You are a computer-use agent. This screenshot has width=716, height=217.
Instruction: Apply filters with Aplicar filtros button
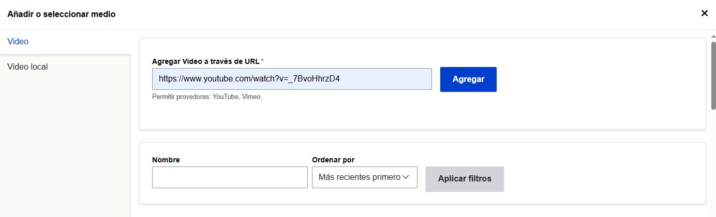point(465,179)
